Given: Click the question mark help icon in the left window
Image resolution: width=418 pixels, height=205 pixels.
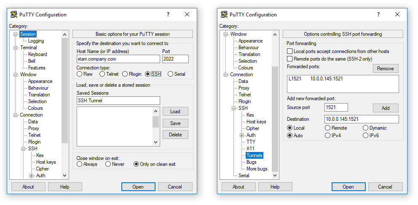Looking at the screenshot, I should click(168, 14).
